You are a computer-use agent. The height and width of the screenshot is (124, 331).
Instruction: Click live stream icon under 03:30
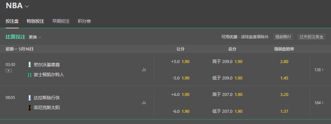tap(8, 71)
